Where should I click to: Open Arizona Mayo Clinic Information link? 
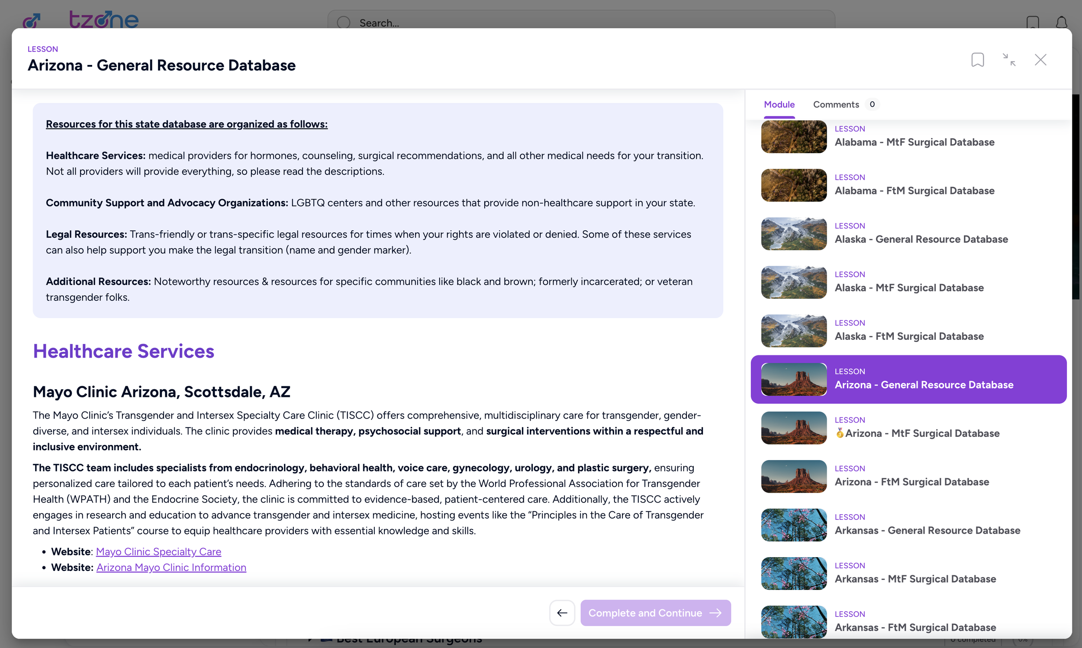pos(171,567)
